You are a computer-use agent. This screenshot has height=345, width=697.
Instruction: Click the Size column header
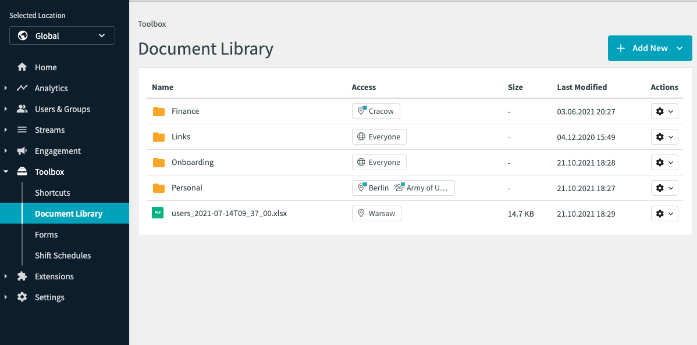click(515, 88)
